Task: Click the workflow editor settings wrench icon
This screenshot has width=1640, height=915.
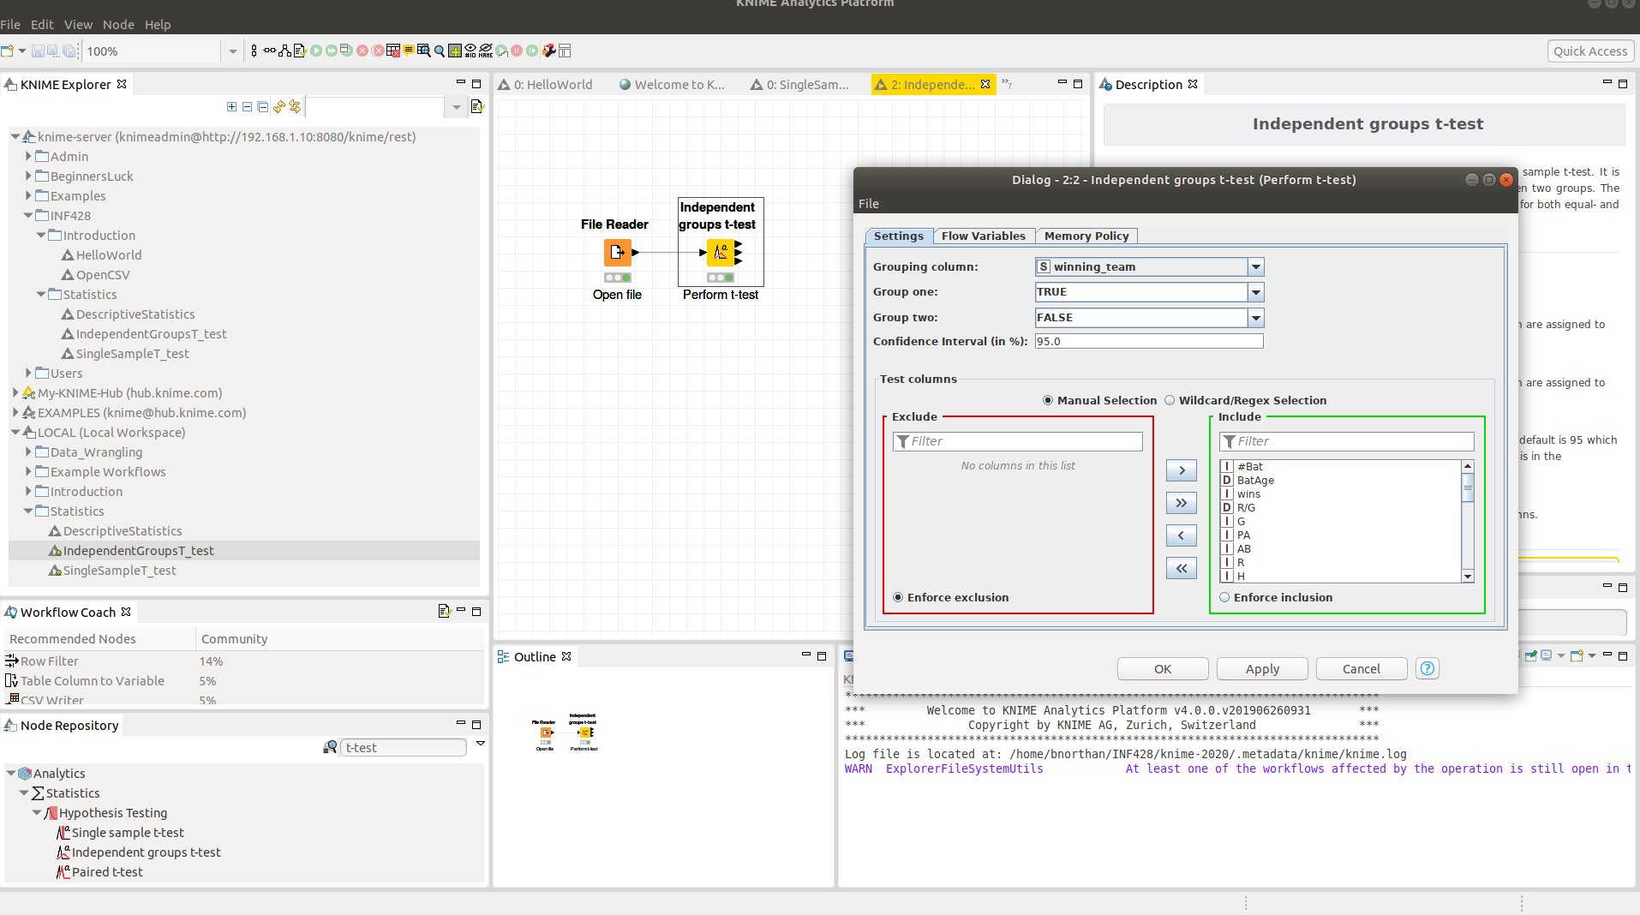Action: pos(548,51)
